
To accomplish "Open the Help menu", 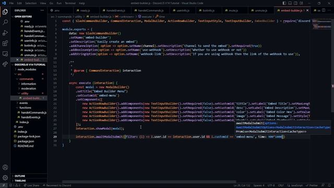I will [x=82, y=3].
